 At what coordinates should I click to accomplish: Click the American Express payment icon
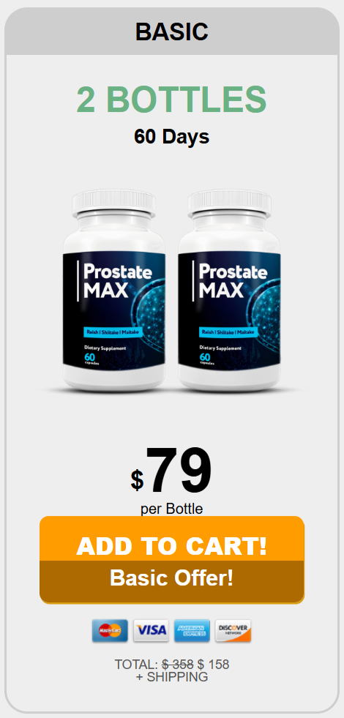[x=192, y=631]
